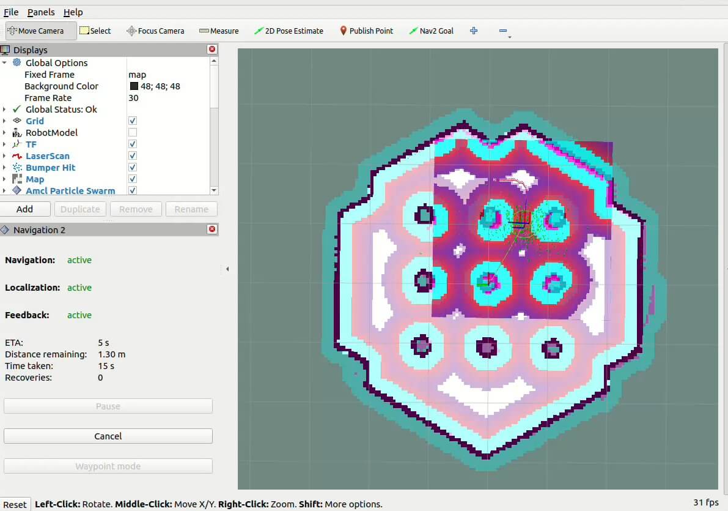Activate the Select tool
Viewport: 728px width, 511px height.
click(x=95, y=31)
